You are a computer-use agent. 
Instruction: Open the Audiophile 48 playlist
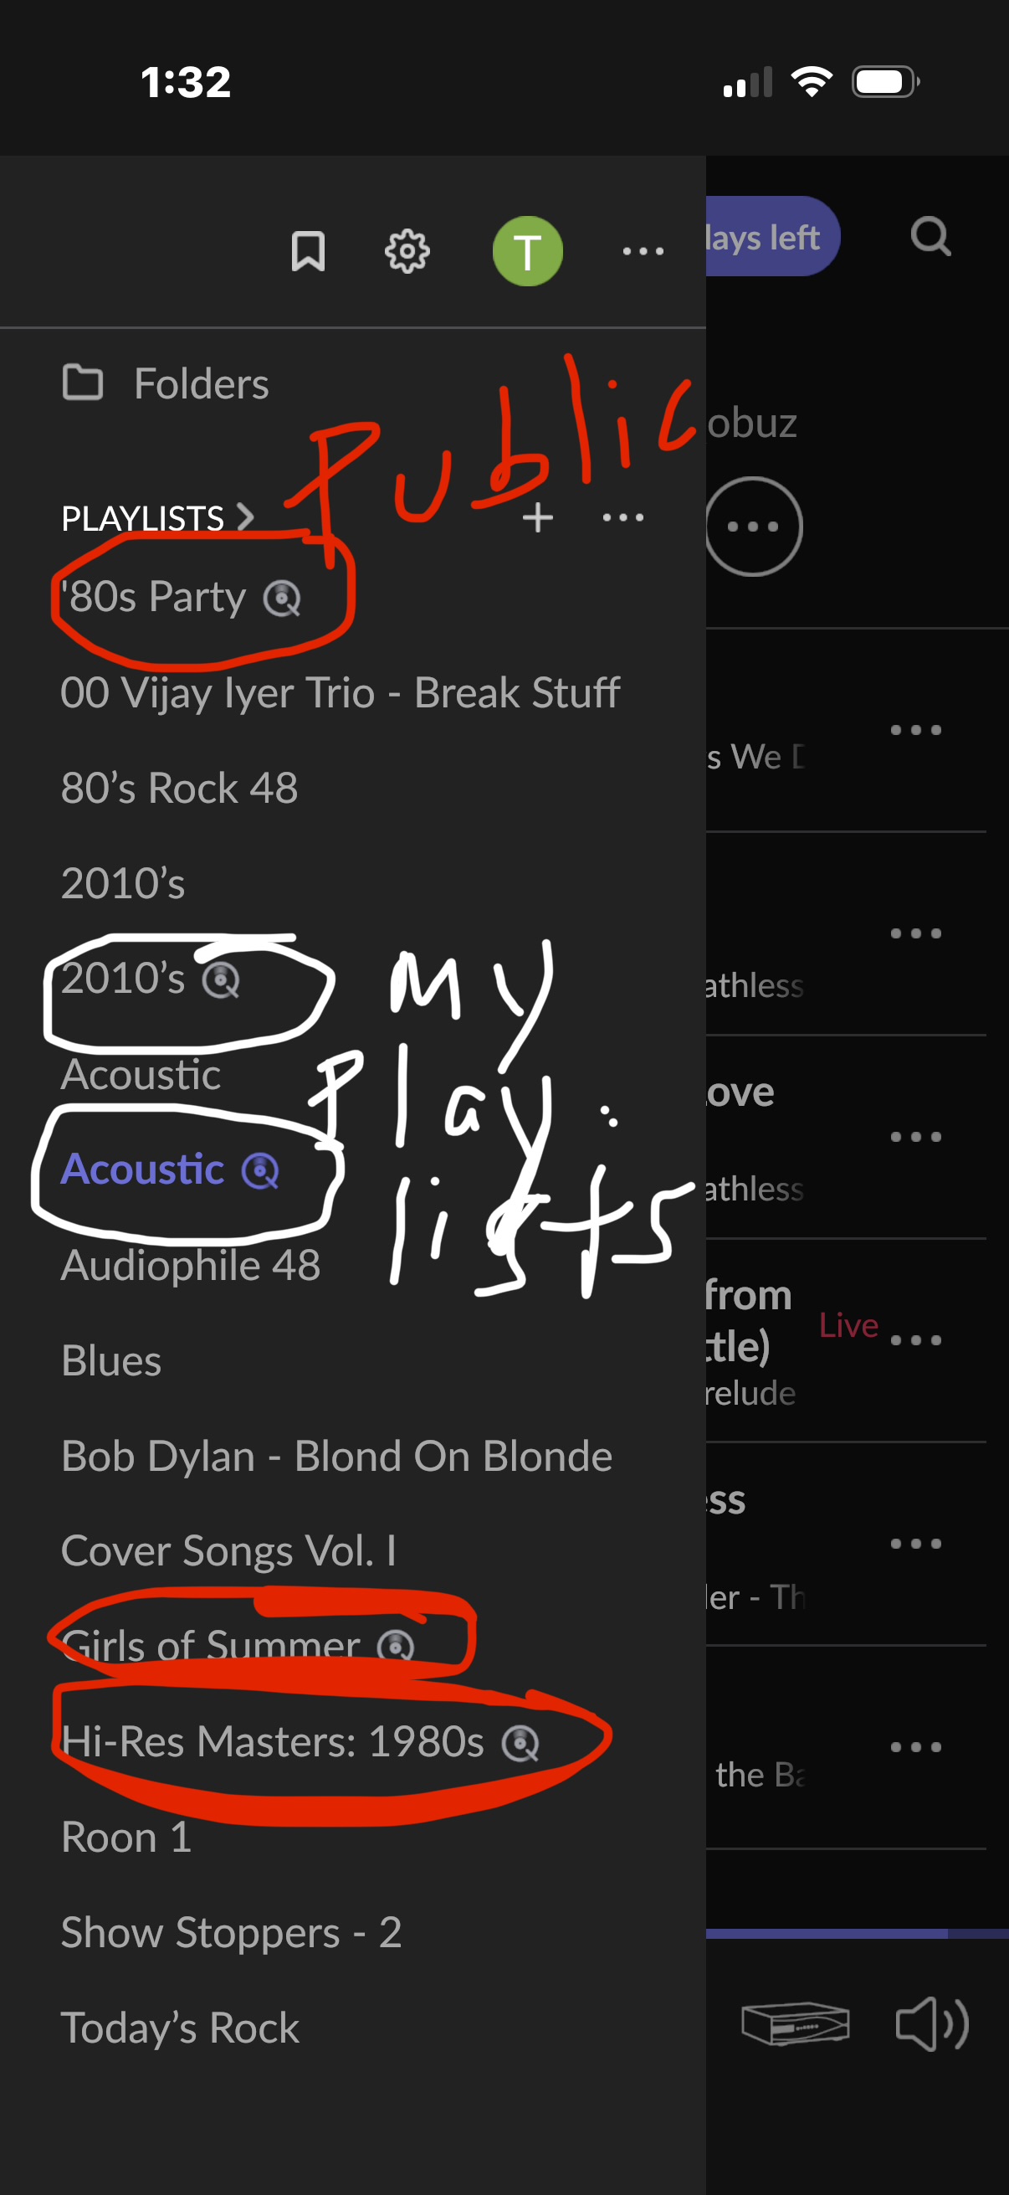click(x=191, y=1266)
